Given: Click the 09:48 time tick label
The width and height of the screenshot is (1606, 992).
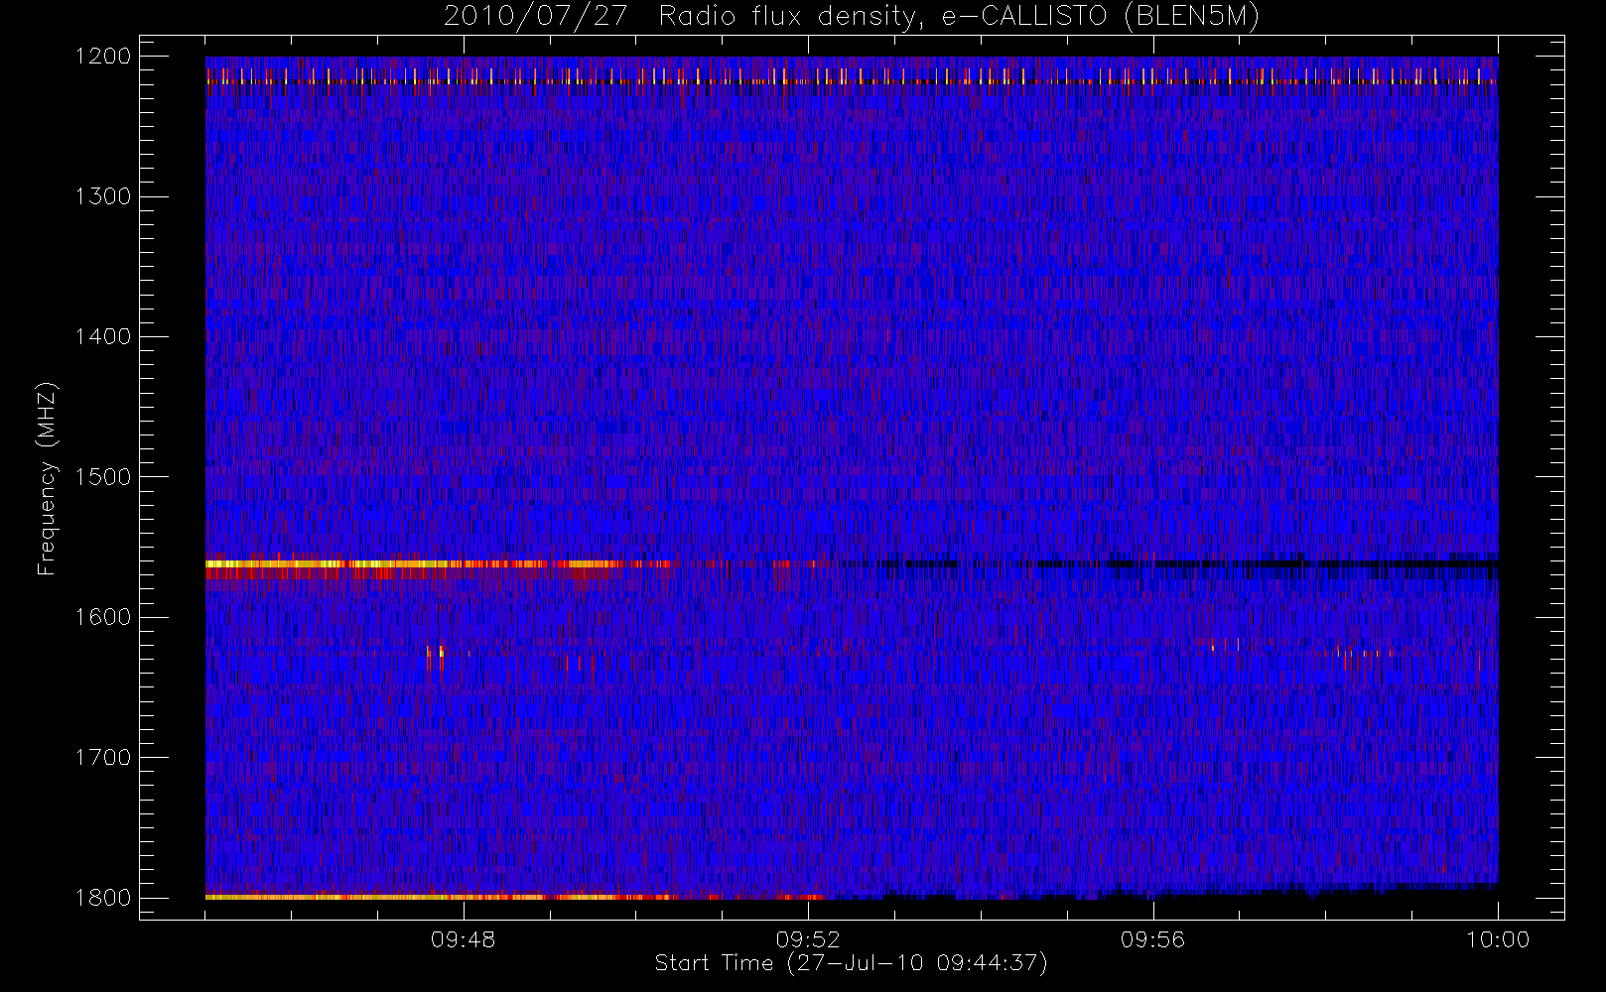Looking at the screenshot, I should coord(463,939).
